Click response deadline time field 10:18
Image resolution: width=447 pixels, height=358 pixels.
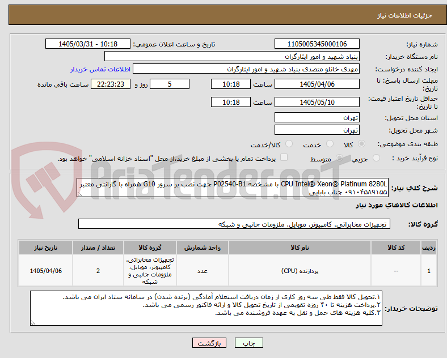coord(231,84)
